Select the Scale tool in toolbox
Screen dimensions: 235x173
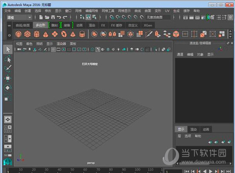(8, 97)
